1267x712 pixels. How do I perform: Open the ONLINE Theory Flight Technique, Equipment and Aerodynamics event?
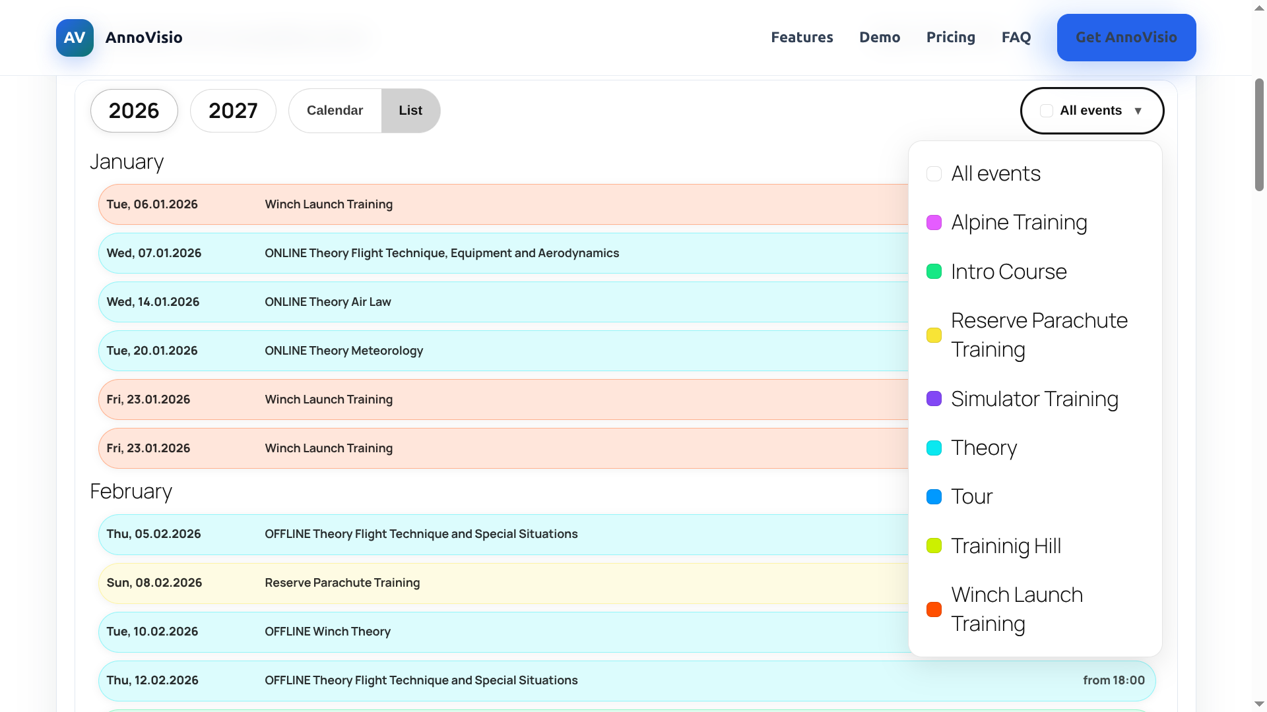504,253
